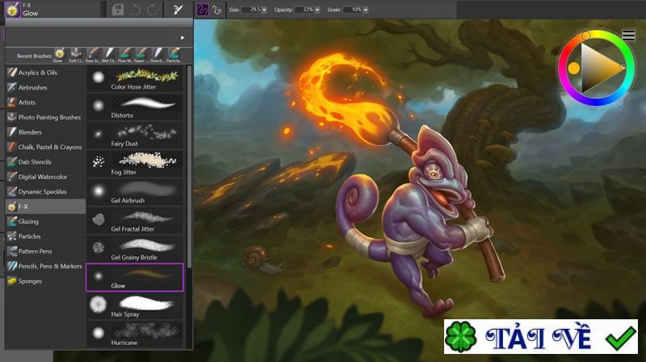Choose the Gel Fractal Jitter brush variant
Viewport: 646px width, 362px height.
[135, 221]
